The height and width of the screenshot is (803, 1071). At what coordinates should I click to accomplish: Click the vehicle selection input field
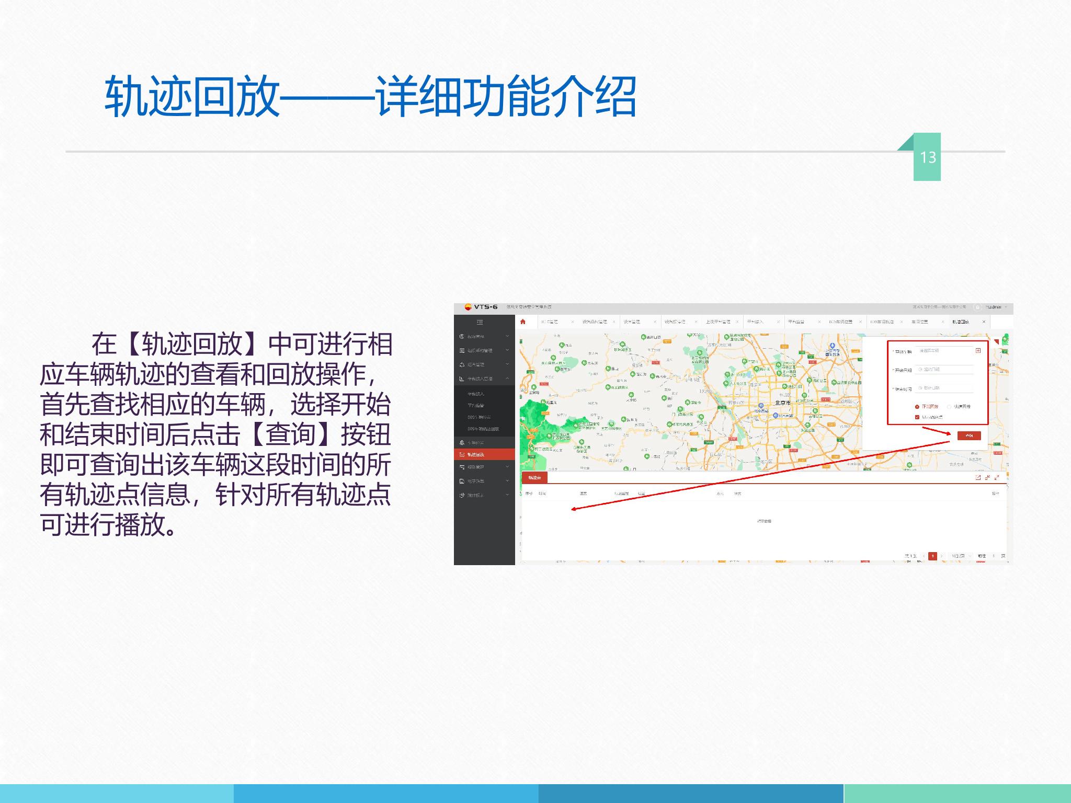(945, 351)
